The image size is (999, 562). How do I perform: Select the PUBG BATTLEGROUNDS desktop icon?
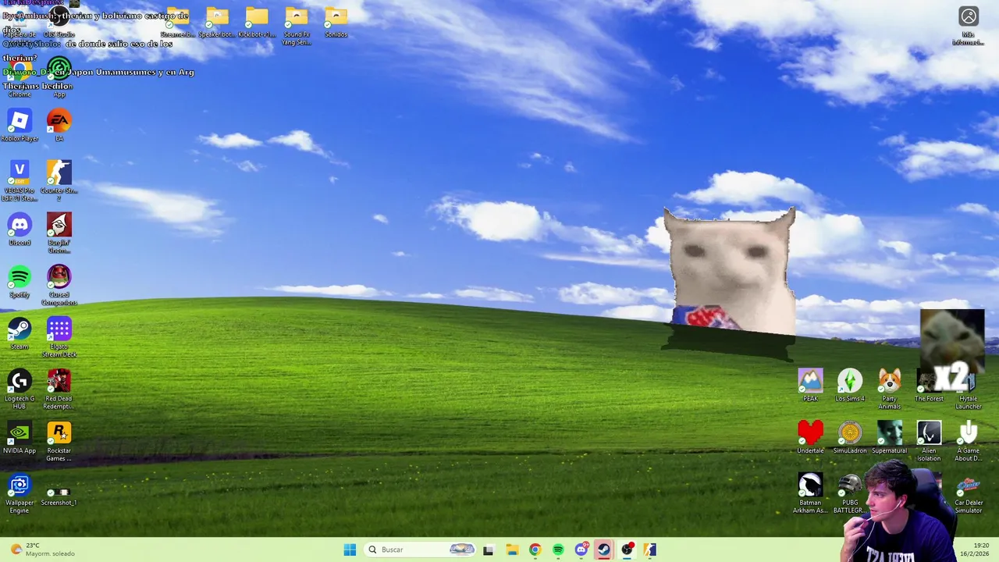click(x=849, y=493)
